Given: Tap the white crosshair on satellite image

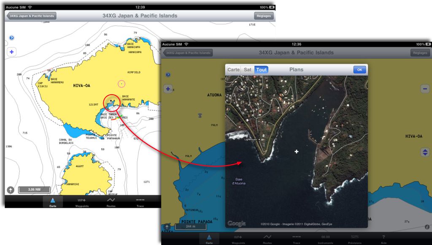Looking at the screenshot, I should 297,152.
